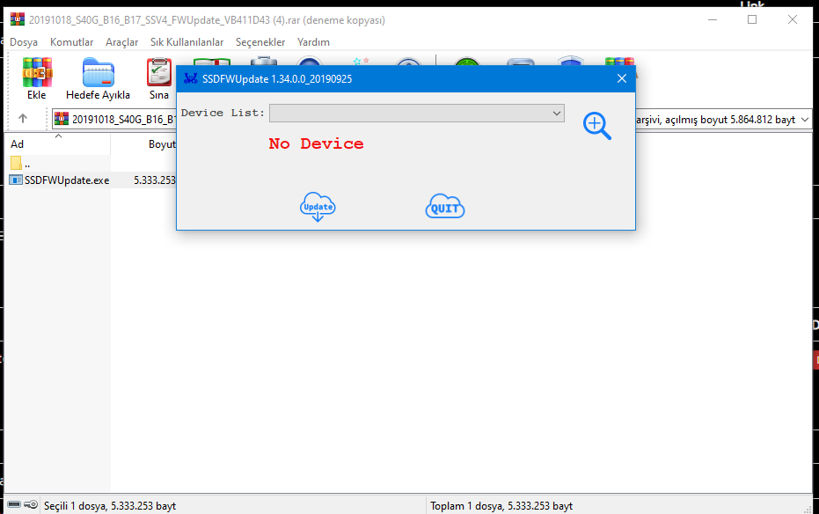Minimize the WinRAR window

point(713,20)
